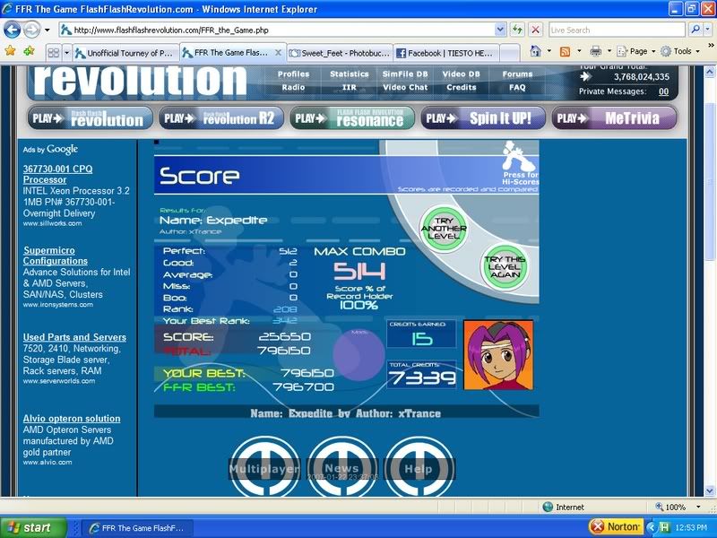Click the Print icon in toolbar

(x=596, y=51)
